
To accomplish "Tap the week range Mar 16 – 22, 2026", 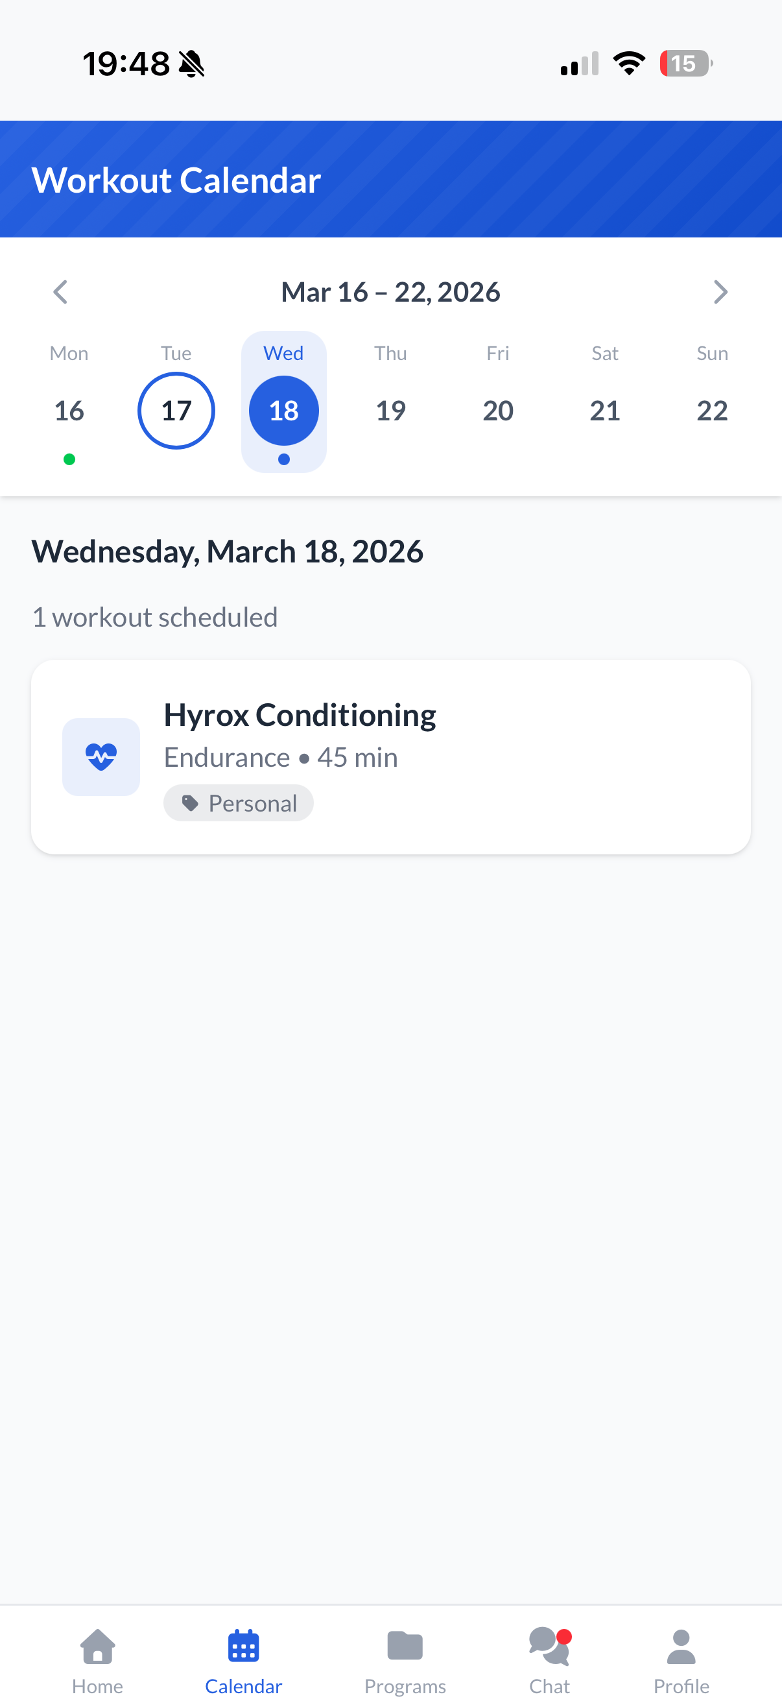I will click(x=390, y=292).
